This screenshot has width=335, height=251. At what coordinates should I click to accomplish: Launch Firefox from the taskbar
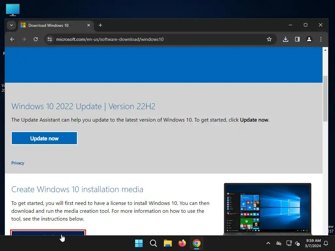[x=182, y=243]
